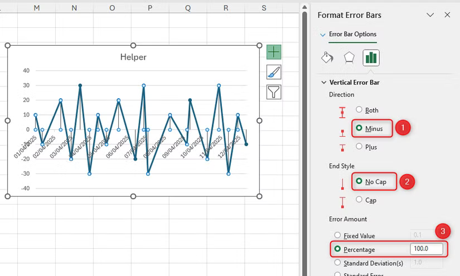Open Chart Filters funnel button
The height and width of the screenshot is (276, 460).
tap(274, 92)
